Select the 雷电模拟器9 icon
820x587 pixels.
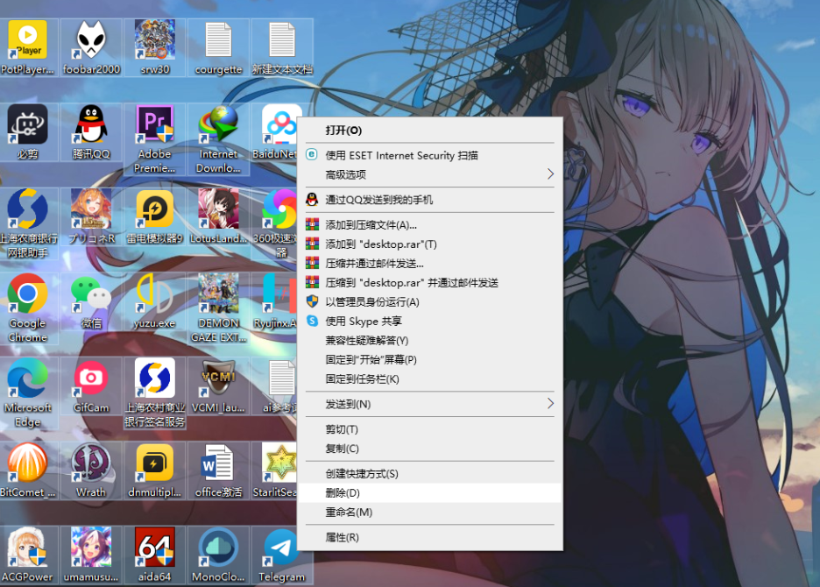[x=155, y=216]
